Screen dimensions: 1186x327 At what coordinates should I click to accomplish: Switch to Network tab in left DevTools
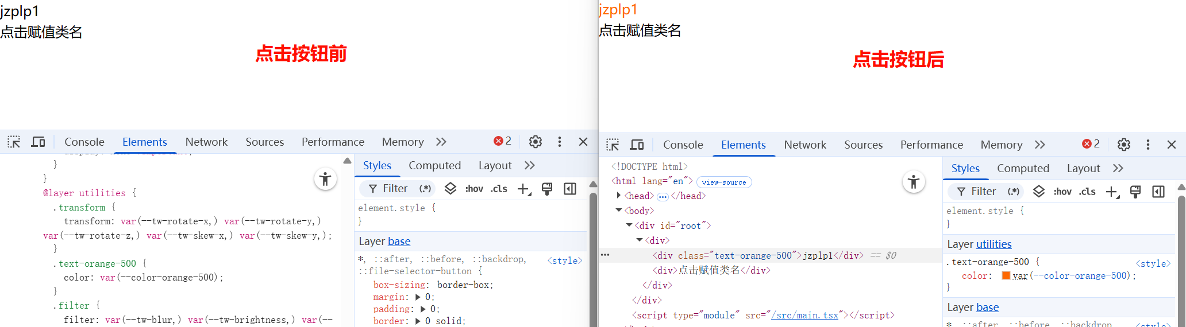(x=206, y=142)
